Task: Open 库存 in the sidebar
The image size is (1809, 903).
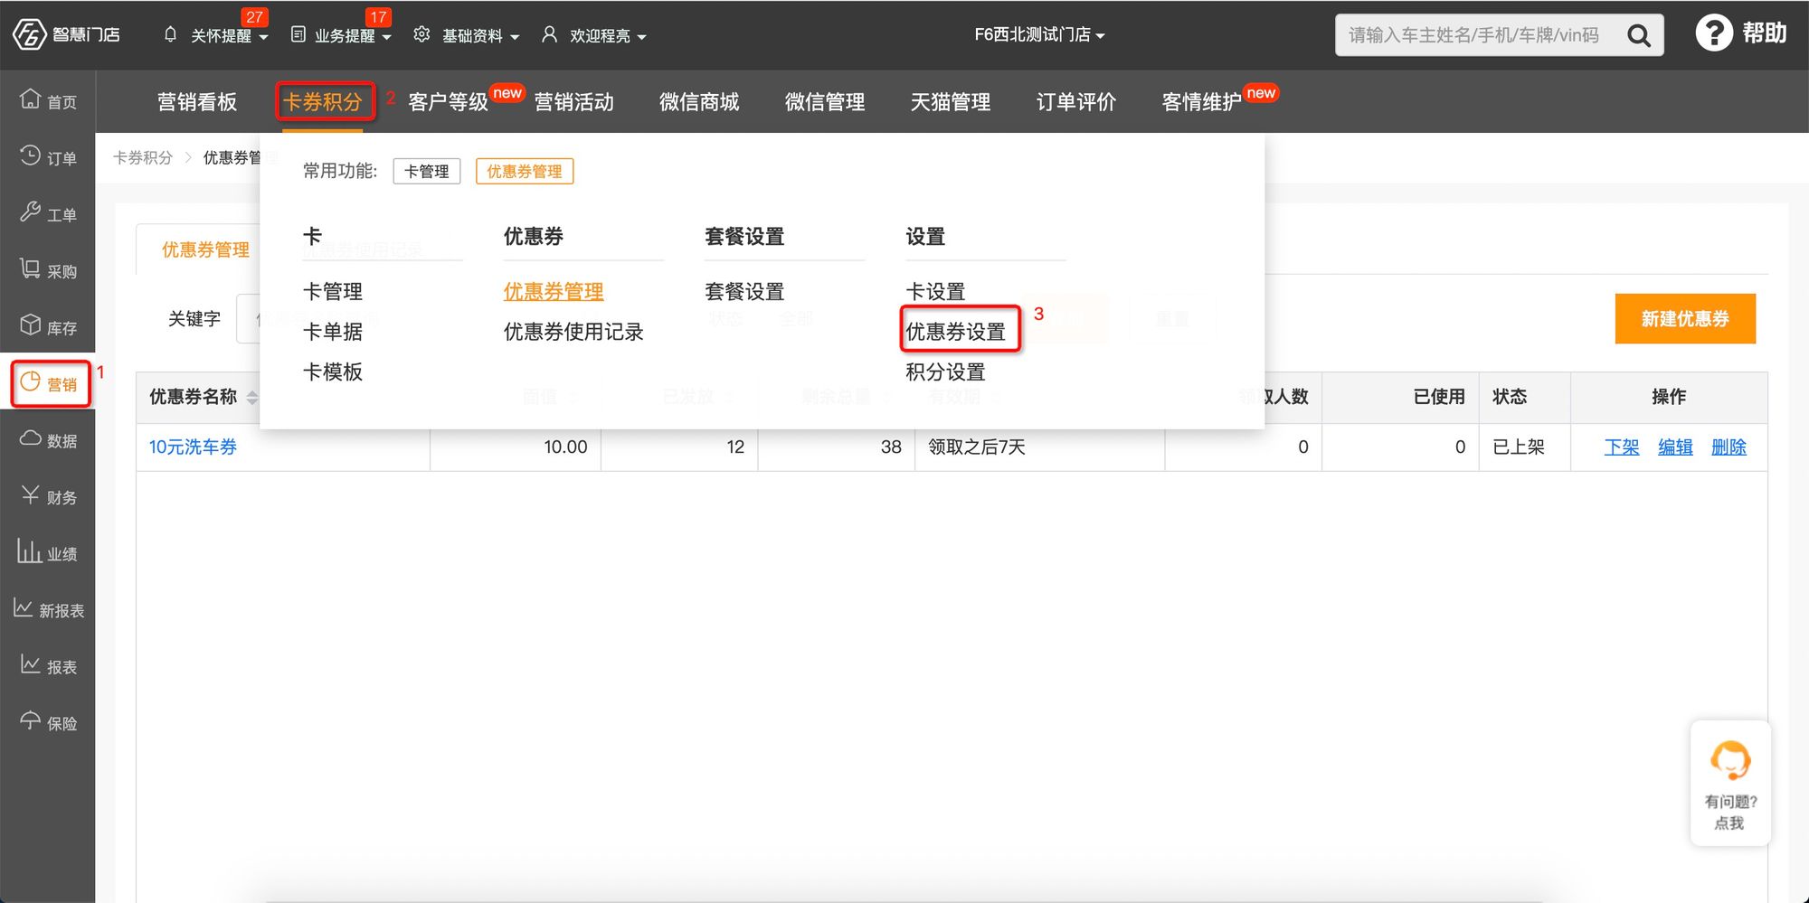Action: (x=48, y=326)
